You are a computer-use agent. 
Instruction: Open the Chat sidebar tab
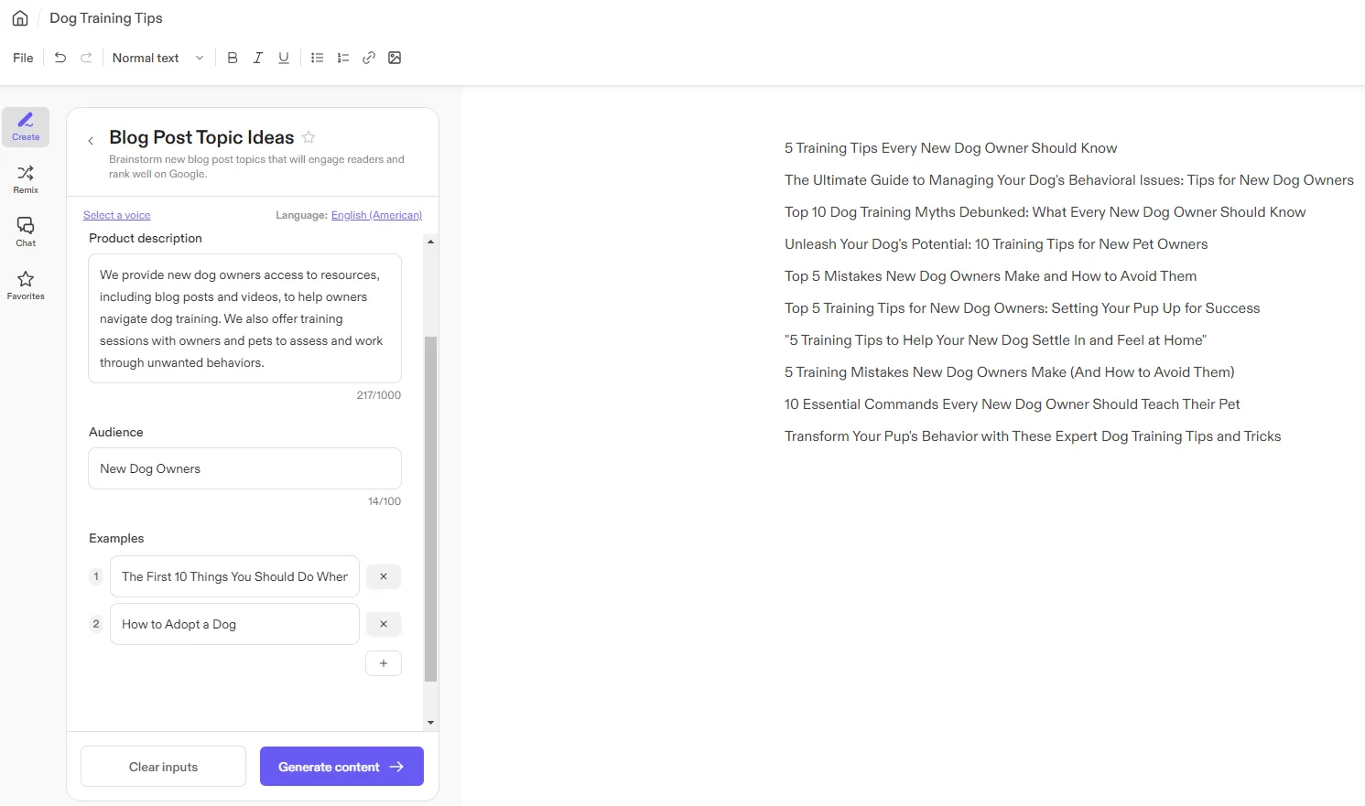[26, 232]
